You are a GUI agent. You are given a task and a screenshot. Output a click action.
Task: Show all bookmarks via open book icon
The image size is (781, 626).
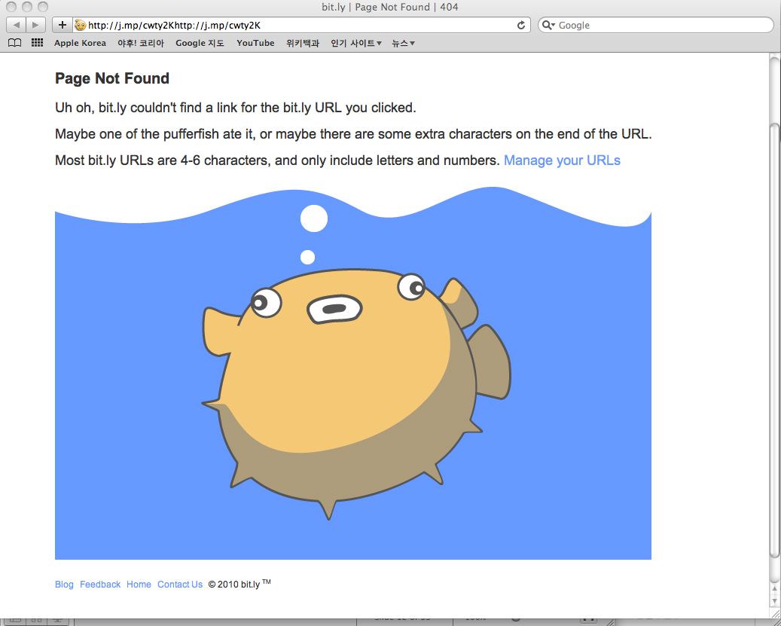pyautogui.click(x=15, y=43)
